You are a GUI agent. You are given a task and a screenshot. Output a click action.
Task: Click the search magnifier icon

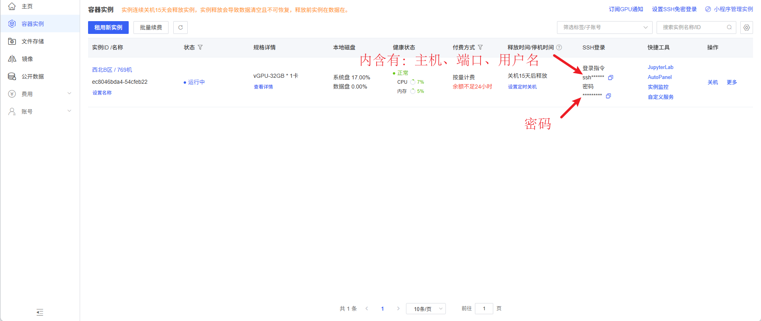(729, 28)
